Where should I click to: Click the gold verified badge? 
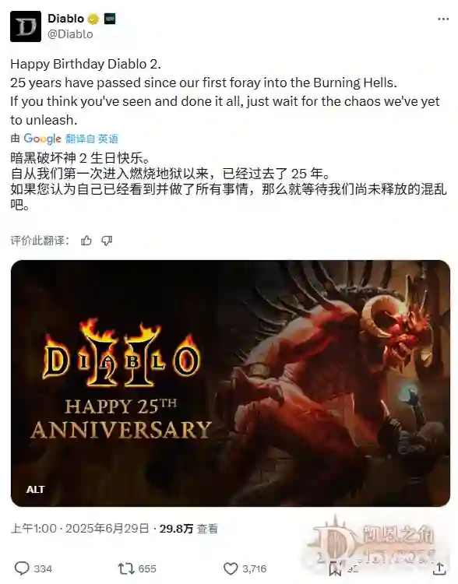point(93,19)
